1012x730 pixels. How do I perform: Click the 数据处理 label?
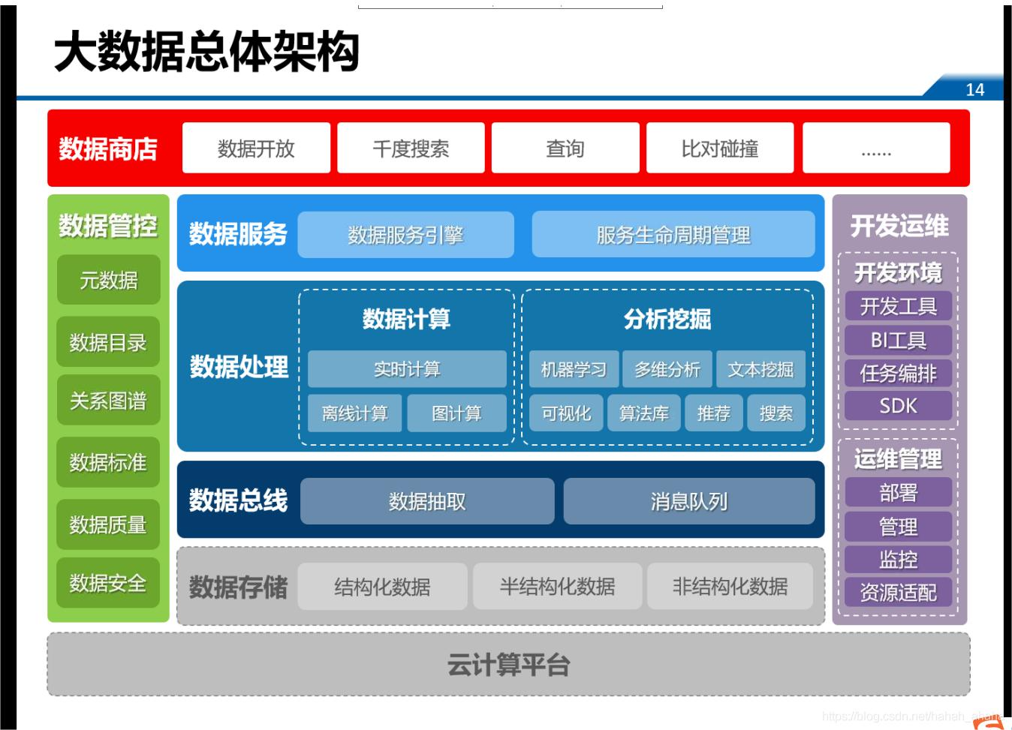tap(239, 366)
